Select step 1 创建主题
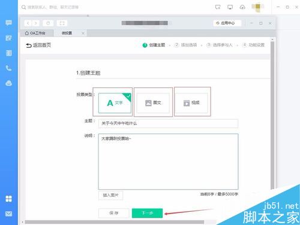300x225 pixels. (x=154, y=45)
